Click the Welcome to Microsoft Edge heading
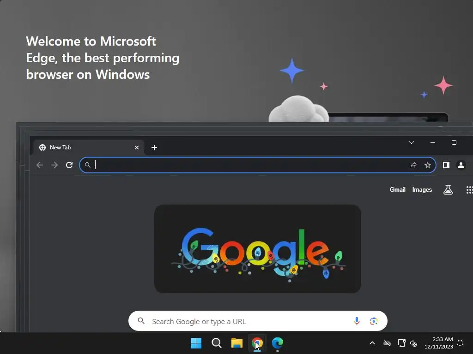The width and height of the screenshot is (473, 354). point(103,58)
